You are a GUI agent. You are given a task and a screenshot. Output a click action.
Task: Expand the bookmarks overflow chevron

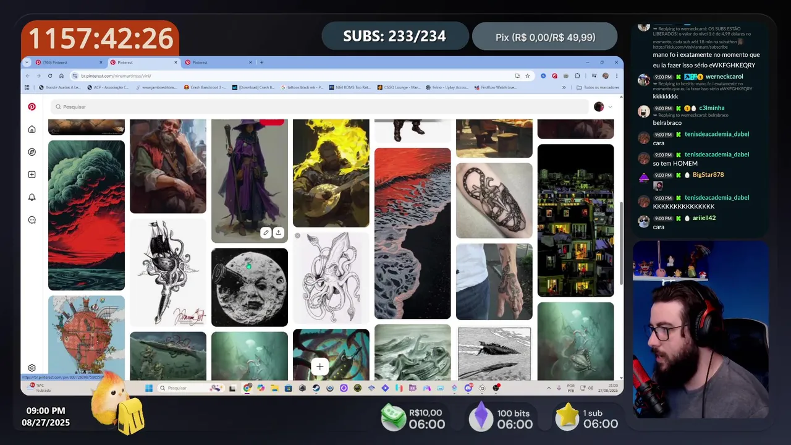point(564,87)
